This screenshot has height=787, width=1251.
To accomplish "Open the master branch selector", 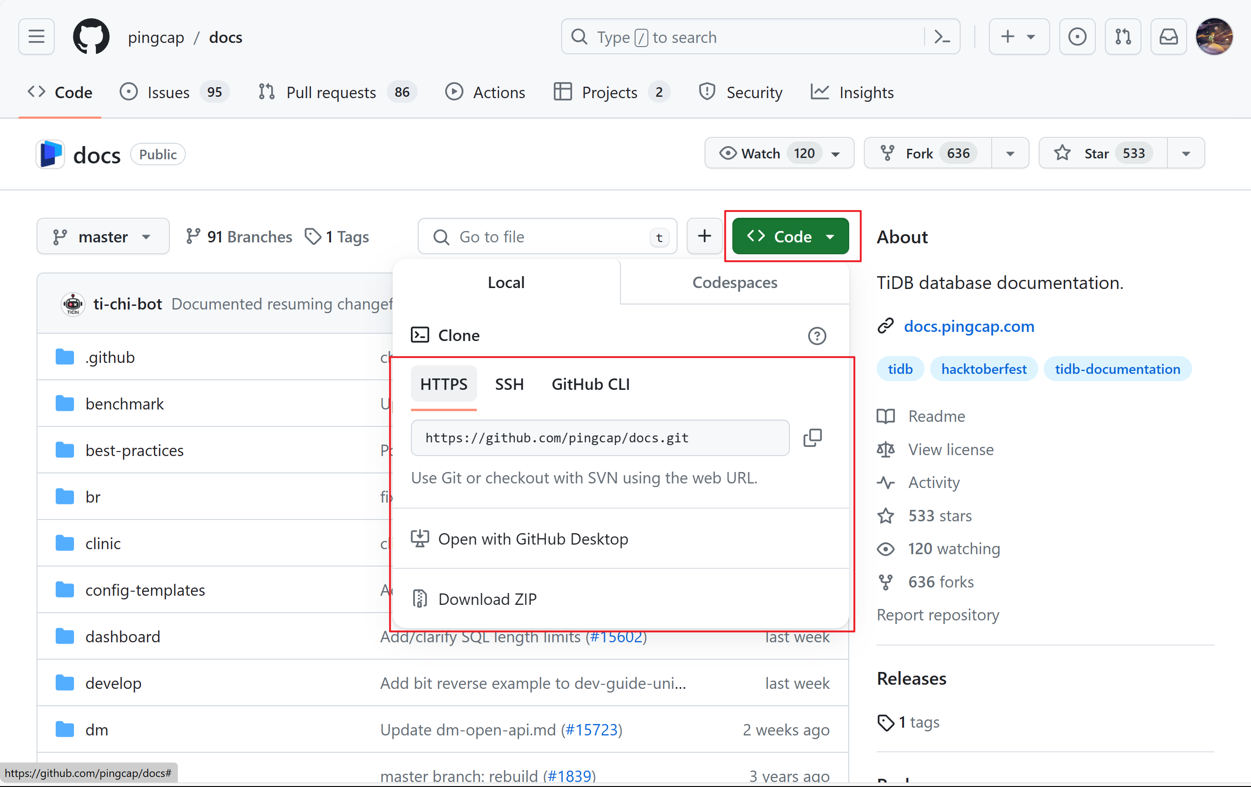I will 103,236.
